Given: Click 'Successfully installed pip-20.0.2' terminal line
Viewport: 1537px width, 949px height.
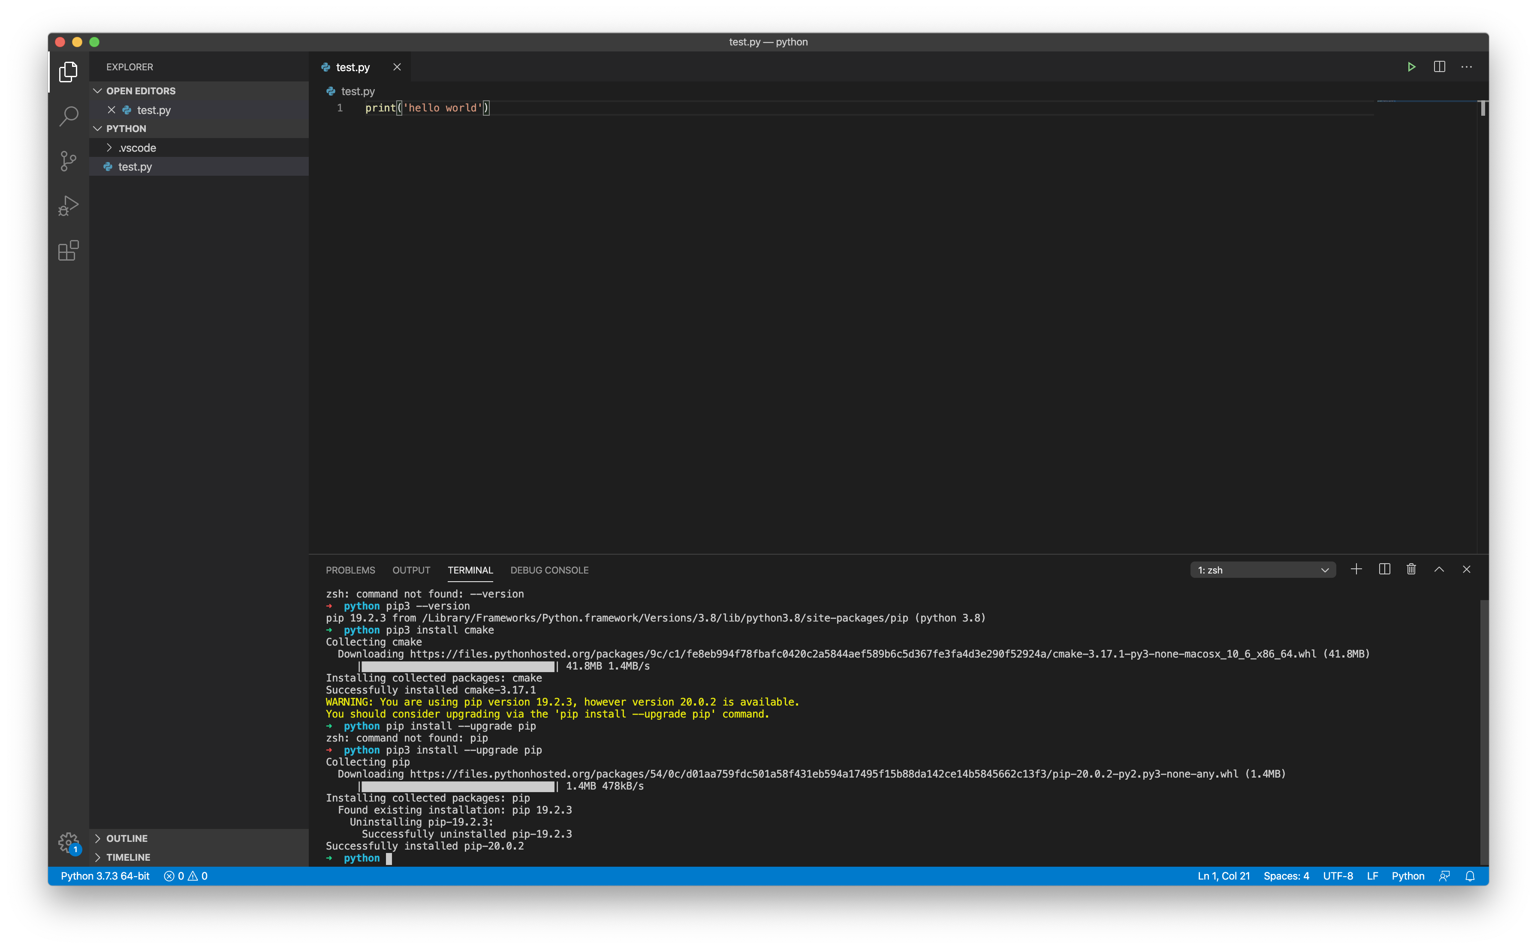Looking at the screenshot, I should click(x=425, y=846).
